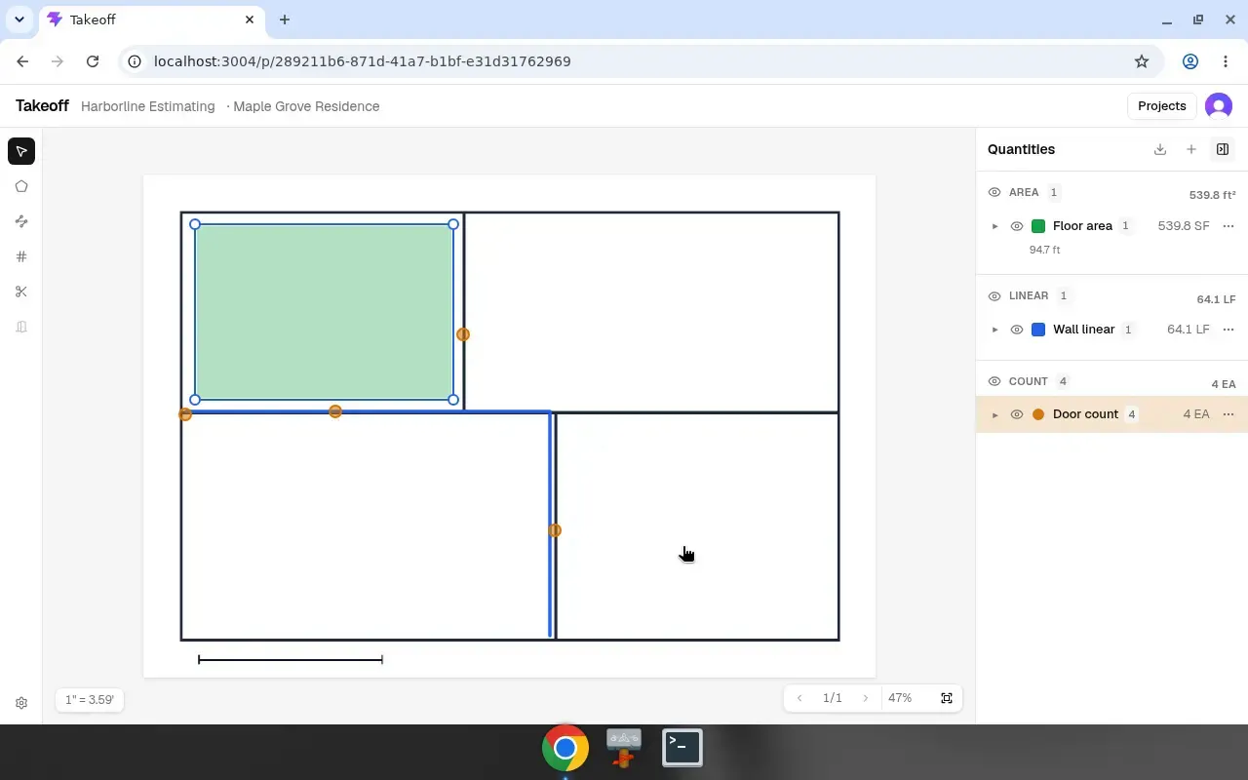Switch to the Takeoff browser tab
This screenshot has width=1248, height=780.
[151, 19]
